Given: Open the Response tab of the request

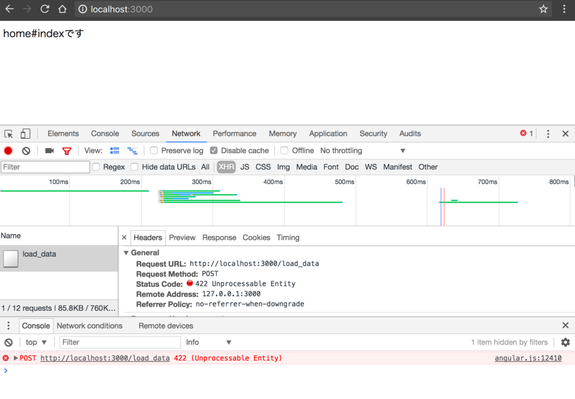Looking at the screenshot, I should click(x=220, y=237).
